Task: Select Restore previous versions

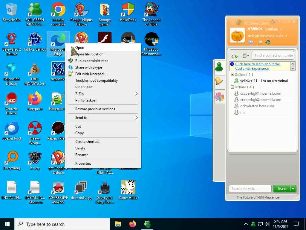Action: [x=103, y=109]
